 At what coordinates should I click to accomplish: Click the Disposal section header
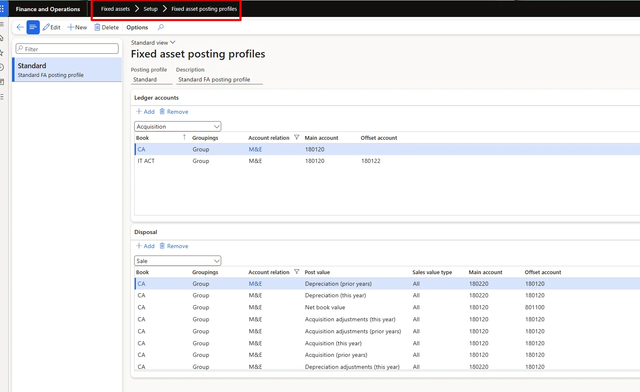click(146, 232)
